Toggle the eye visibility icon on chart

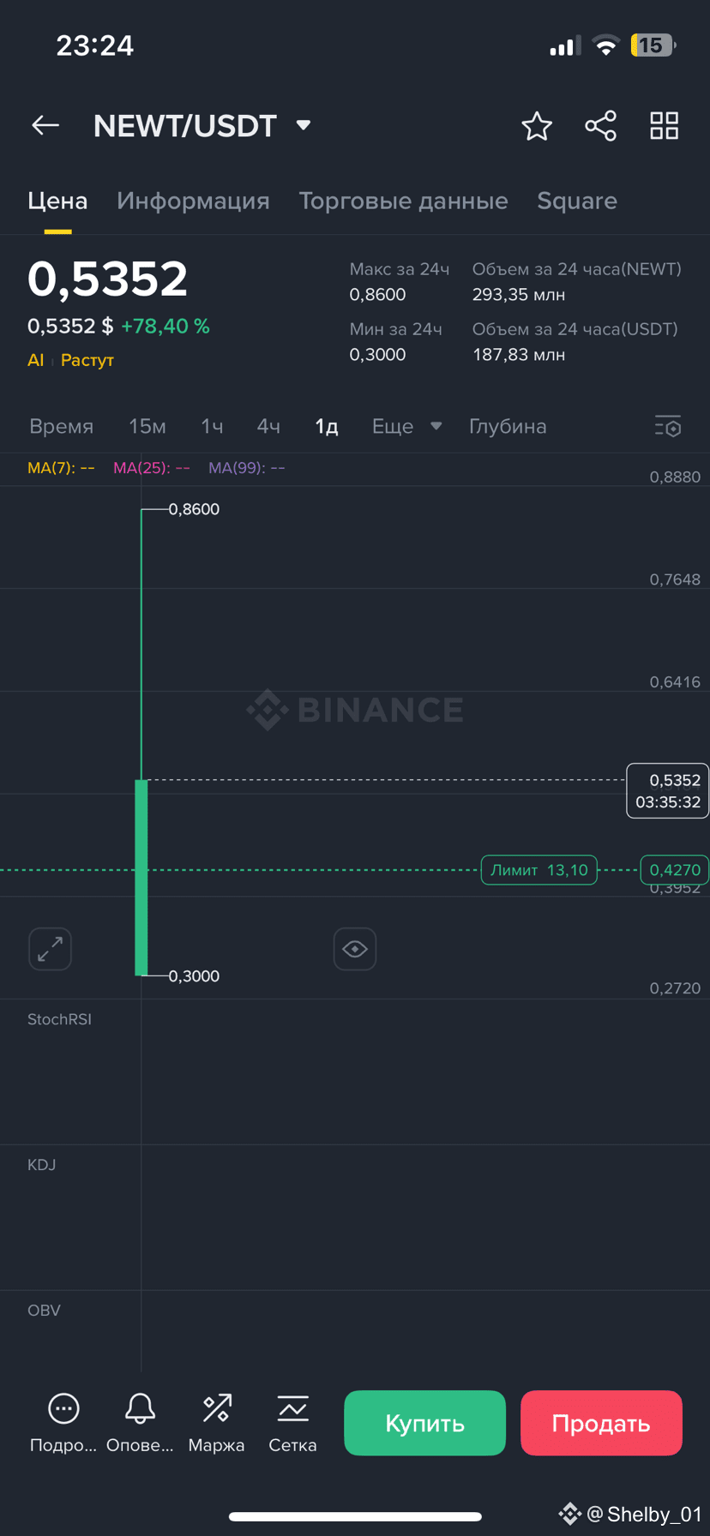[355, 949]
